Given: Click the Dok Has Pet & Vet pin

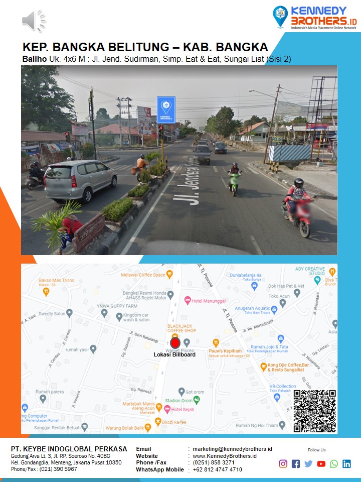Looking at the screenshot, I should pos(297,293).
